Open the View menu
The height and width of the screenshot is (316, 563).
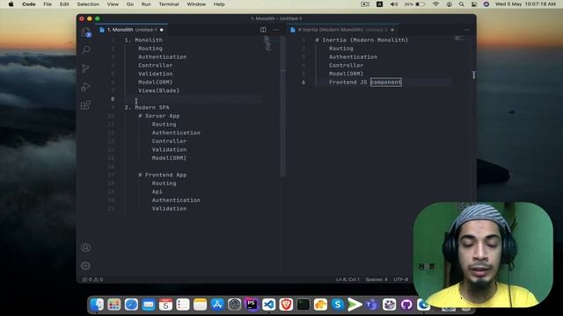[113, 4]
